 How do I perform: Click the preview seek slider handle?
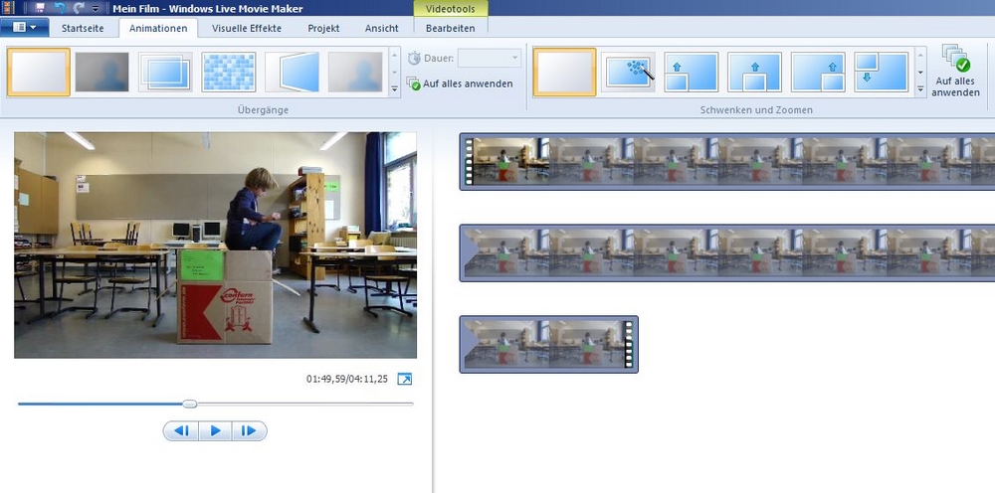190,404
